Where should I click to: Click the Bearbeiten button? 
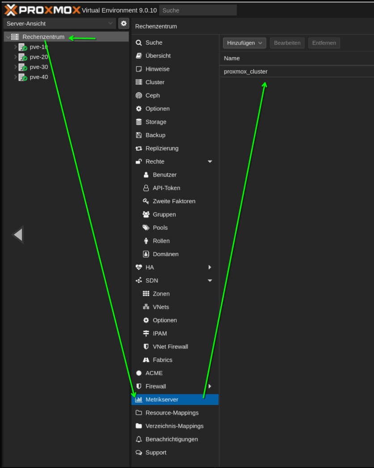point(287,43)
